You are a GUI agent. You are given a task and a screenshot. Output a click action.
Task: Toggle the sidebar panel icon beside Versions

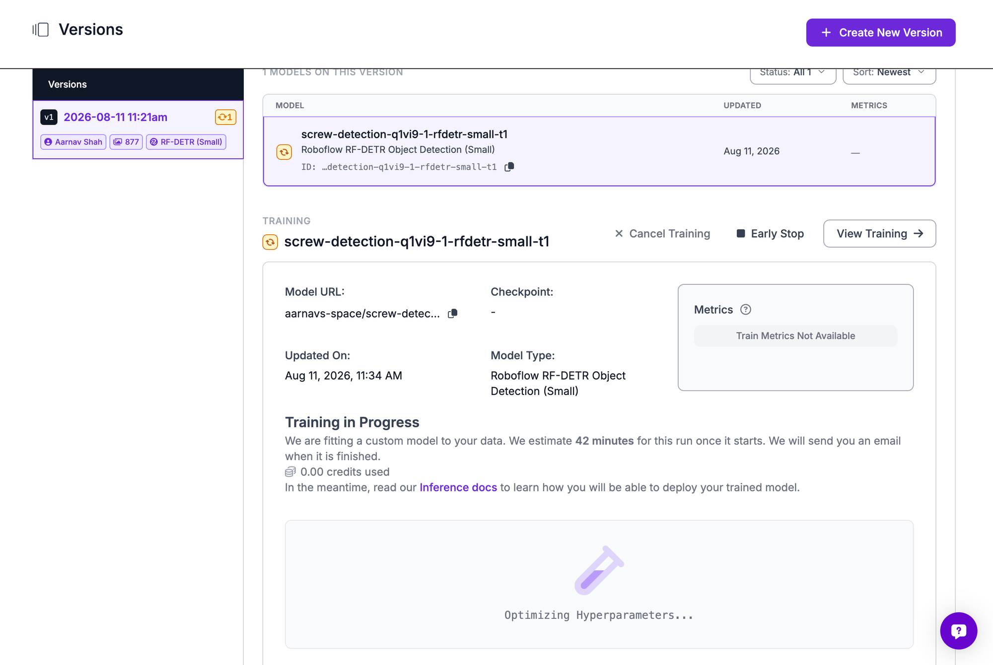pyautogui.click(x=41, y=30)
